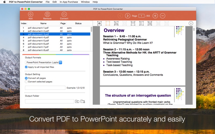Open the Window menu
Screen dimensions: 215x134
pos(85,2)
